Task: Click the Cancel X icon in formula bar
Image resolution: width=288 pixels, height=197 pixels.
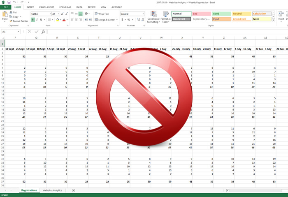Action: tap(29, 32)
